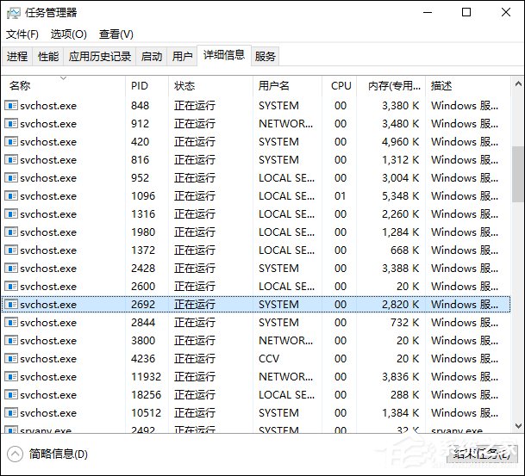Click the PID cell 18256
This screenshot has height=476, width=525.
146,394
